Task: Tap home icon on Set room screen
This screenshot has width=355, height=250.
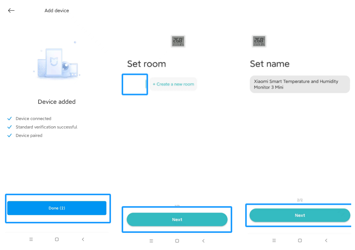Action: click(x=177, y=241)
